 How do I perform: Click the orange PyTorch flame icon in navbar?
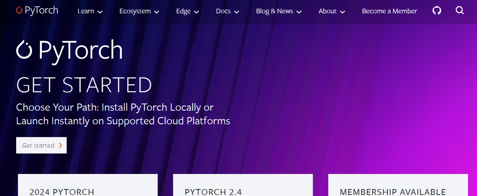[x=19, y=10]
